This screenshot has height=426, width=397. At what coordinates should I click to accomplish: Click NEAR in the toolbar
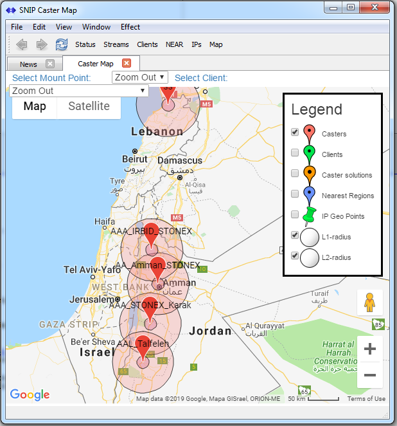pyautogui.click(x=174, y=44)
